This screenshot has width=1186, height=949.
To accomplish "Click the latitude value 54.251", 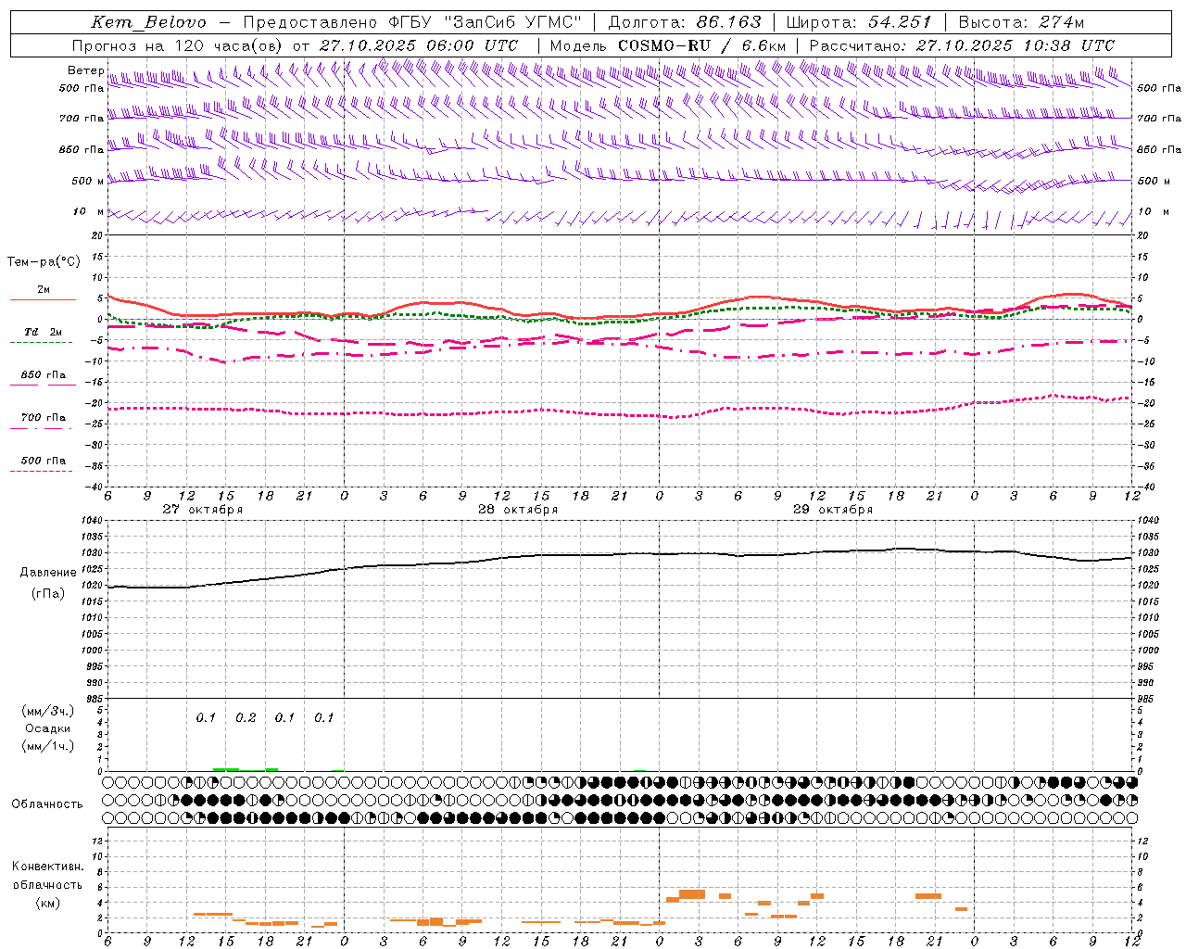I will click(x=900, y=22).
